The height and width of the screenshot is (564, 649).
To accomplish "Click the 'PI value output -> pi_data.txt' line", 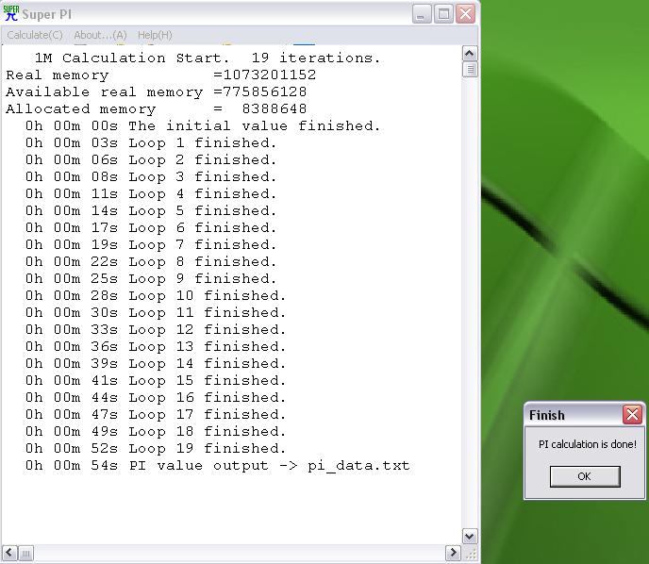I will tap(217, 466).
